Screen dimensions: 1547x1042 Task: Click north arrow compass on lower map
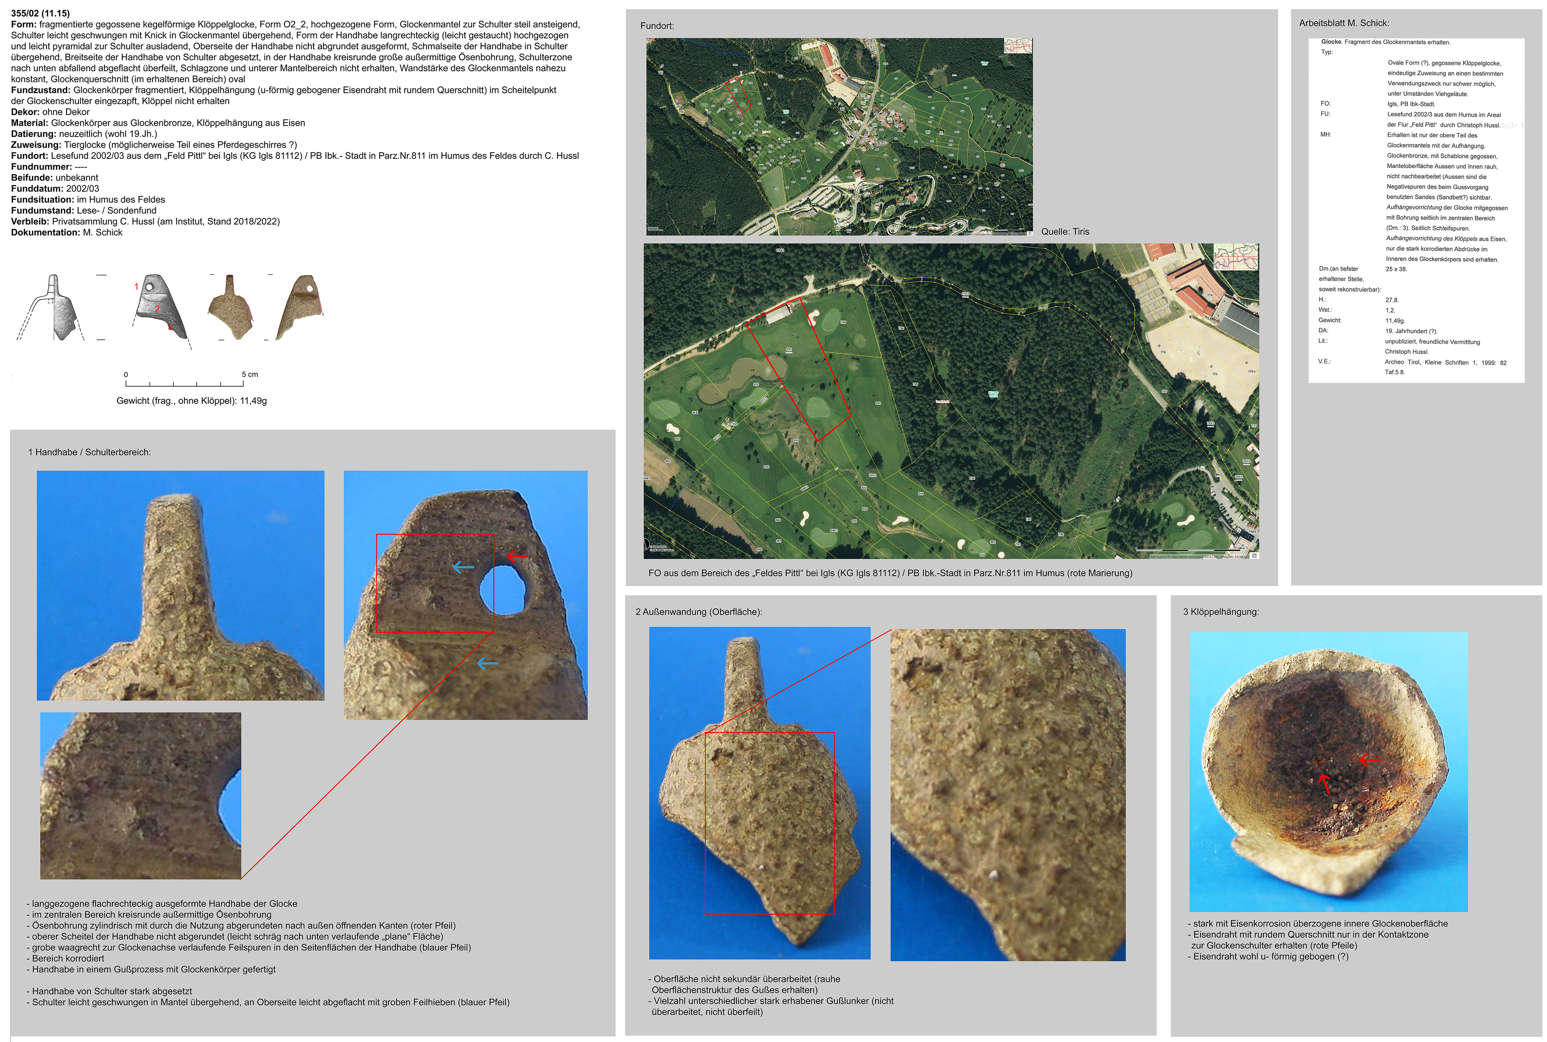(647, 545)
